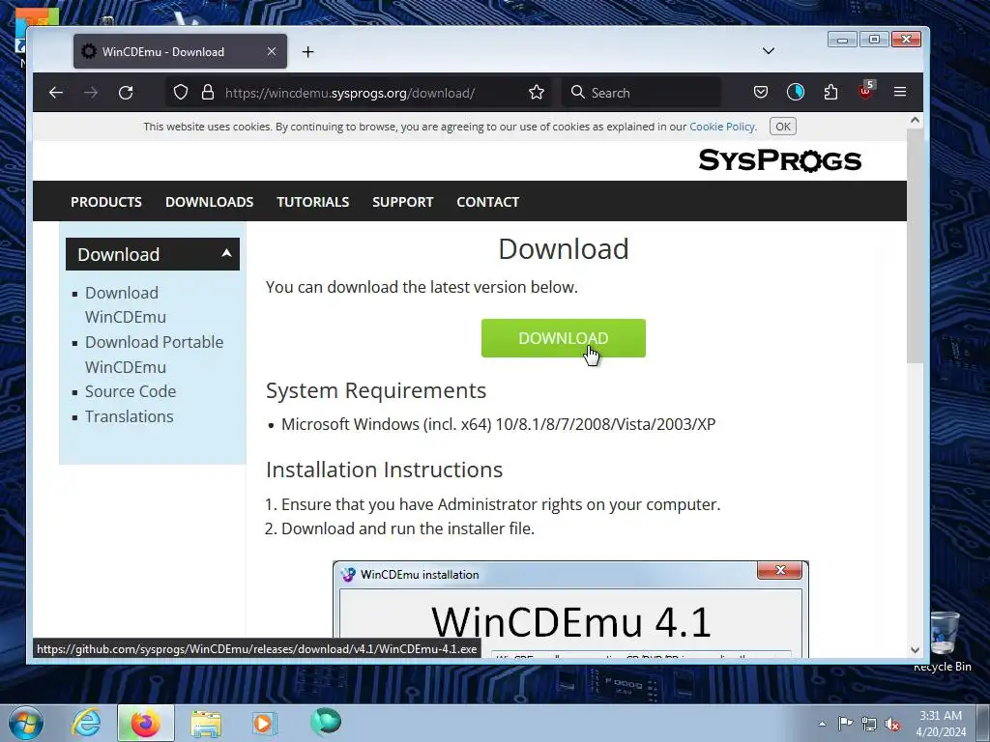Select the Recycle Bin desktop icon
This screenshot has height=742, width=990.
click(943, 642)
